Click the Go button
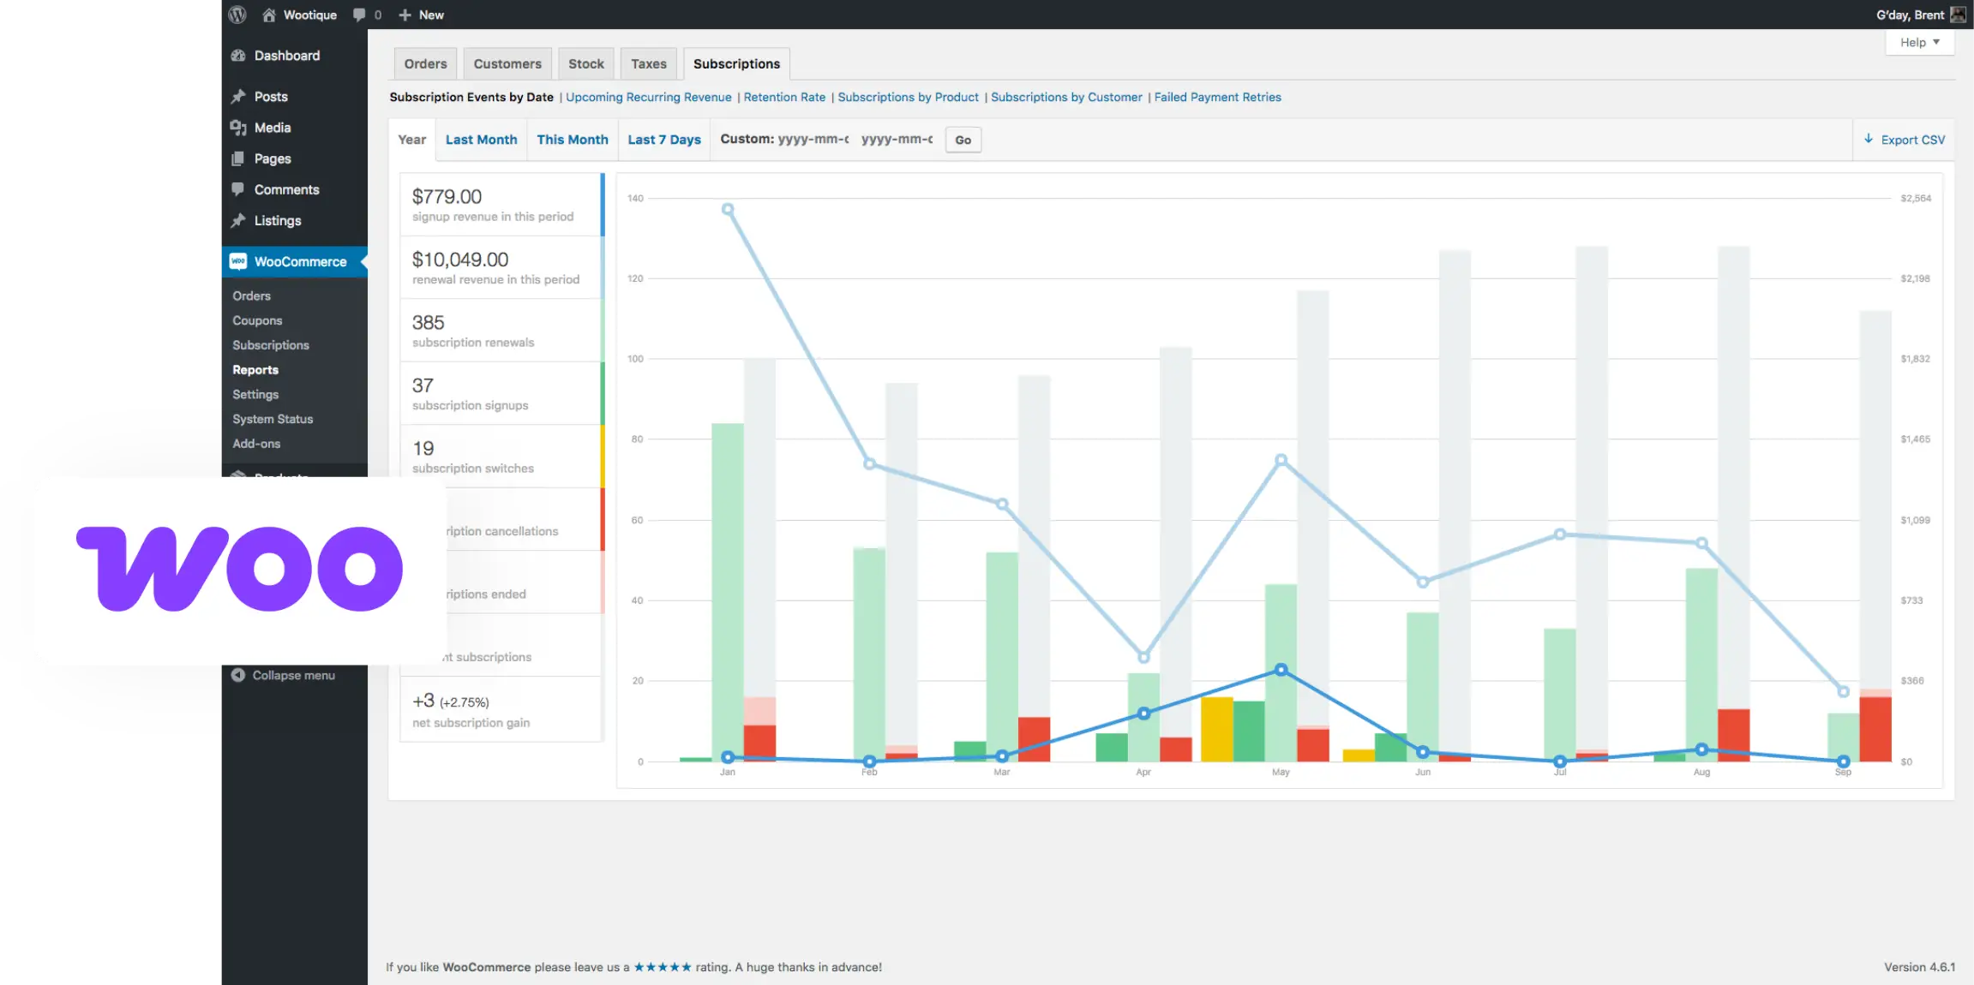The height and width of the screenshot is (985, 1974). 963,140
